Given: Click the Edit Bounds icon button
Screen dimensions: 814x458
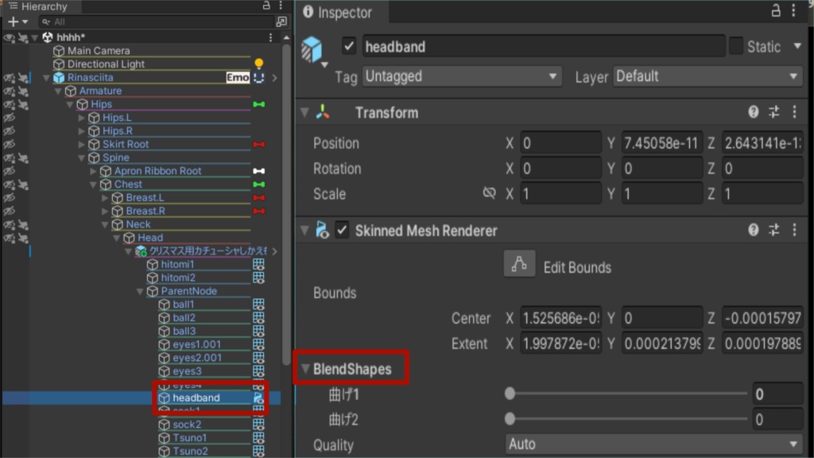Looking at the screenshot, I should (519, 265).
